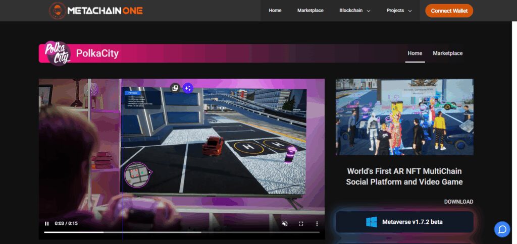Click the AR NFT MultiChain headline
Viewport: 517px width, 244px height.
404,176
